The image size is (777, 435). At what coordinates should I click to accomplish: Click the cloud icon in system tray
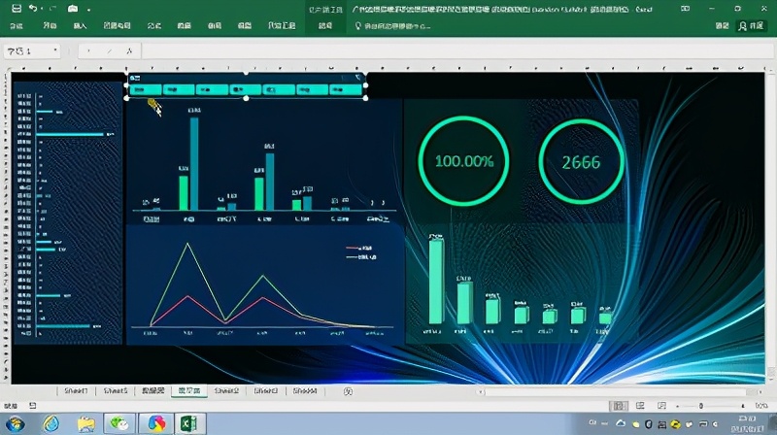621,423
